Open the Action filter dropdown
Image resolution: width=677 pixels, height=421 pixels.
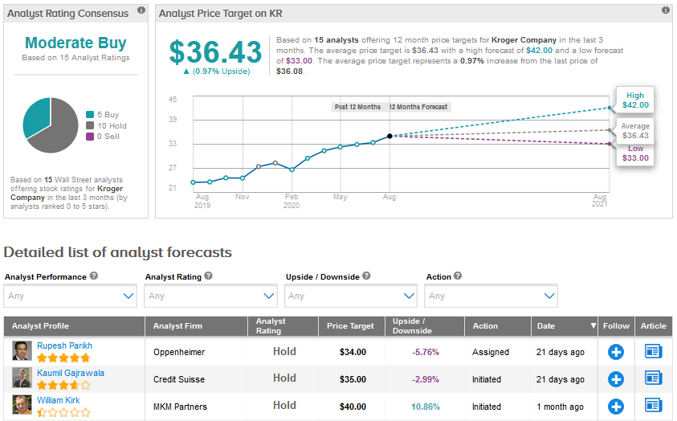(x=491, y=296)
